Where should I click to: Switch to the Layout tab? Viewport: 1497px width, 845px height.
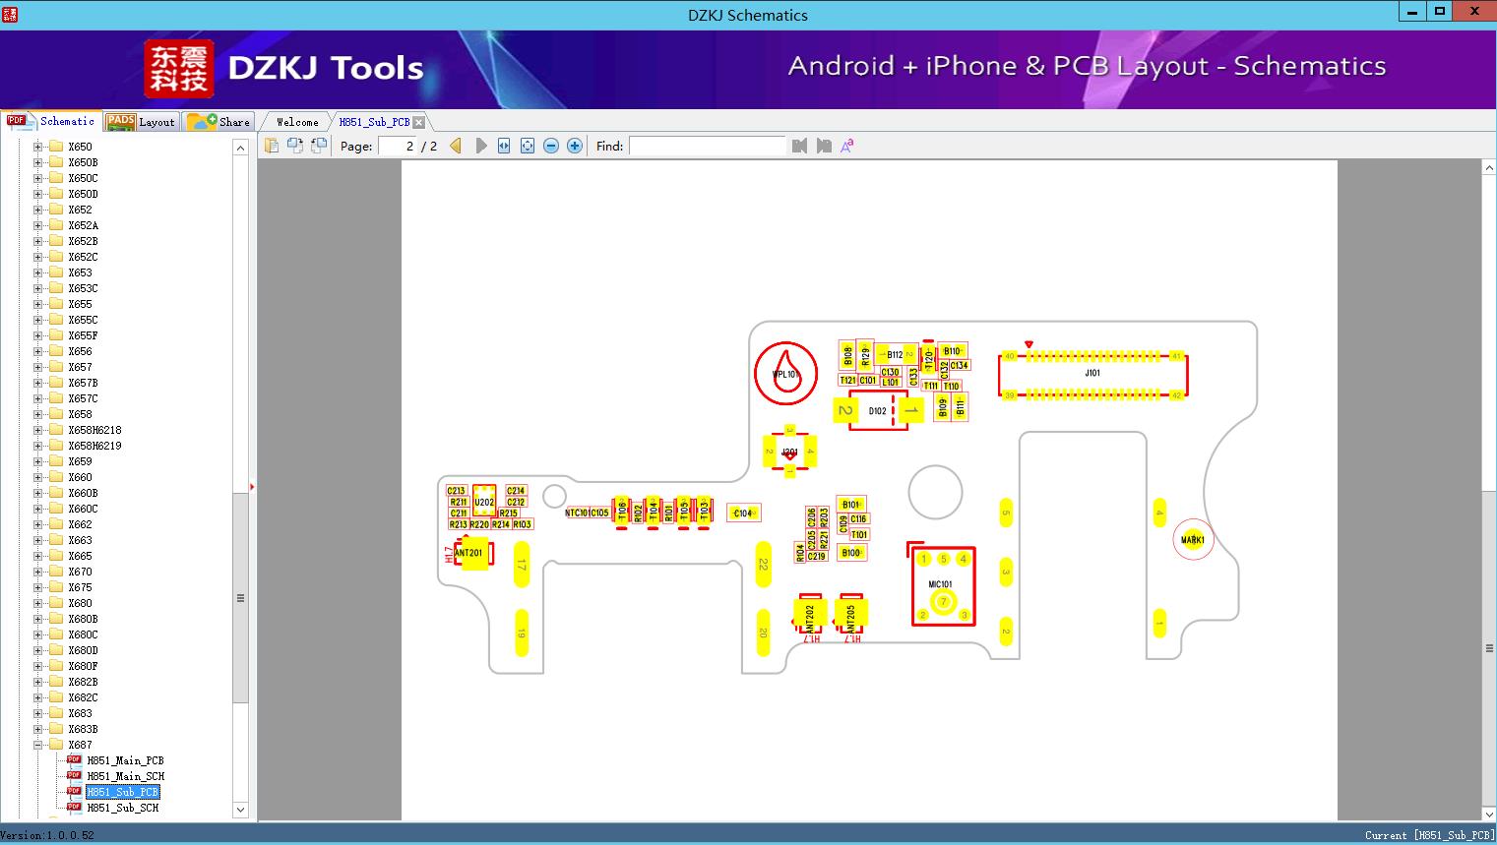tap(141, 121)
